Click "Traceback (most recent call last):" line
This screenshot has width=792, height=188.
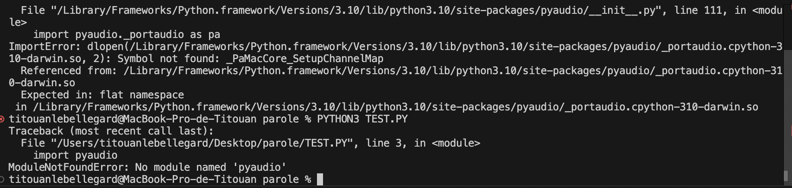click(111, 131)
